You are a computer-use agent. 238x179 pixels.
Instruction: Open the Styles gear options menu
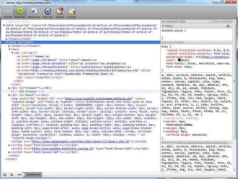pos(228,26)
